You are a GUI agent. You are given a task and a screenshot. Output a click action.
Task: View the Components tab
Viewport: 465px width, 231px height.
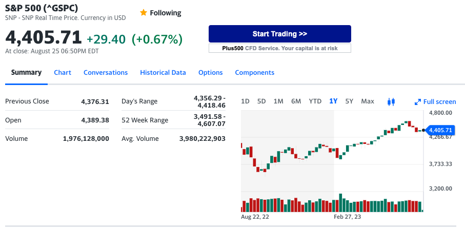[x=255, y=73]
